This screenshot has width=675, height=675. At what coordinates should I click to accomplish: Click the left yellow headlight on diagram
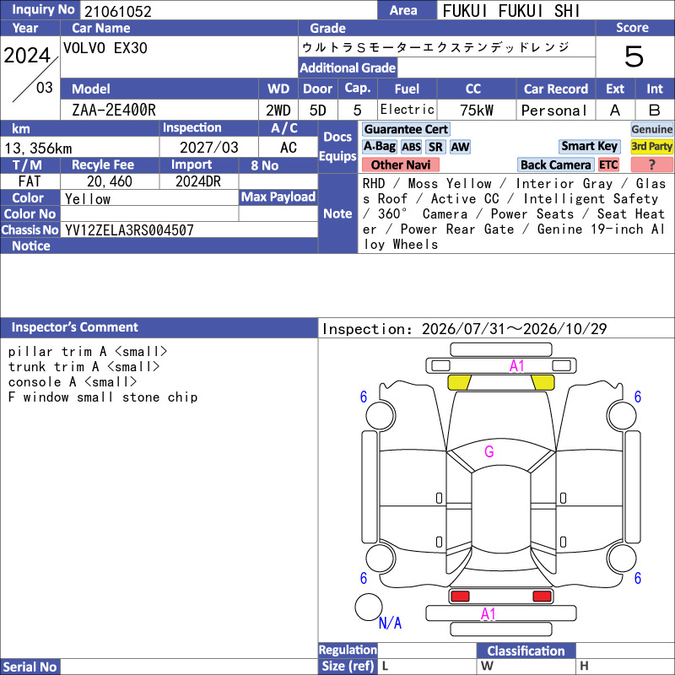click(459, 382)
